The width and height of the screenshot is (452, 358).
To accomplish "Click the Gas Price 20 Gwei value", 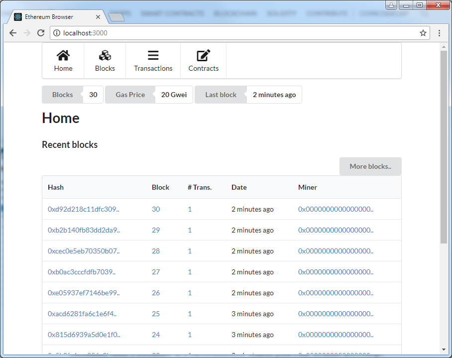I will [174, 95].
